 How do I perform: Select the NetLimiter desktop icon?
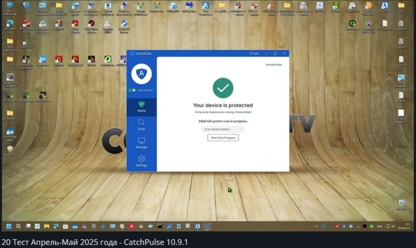click(385, 8)
